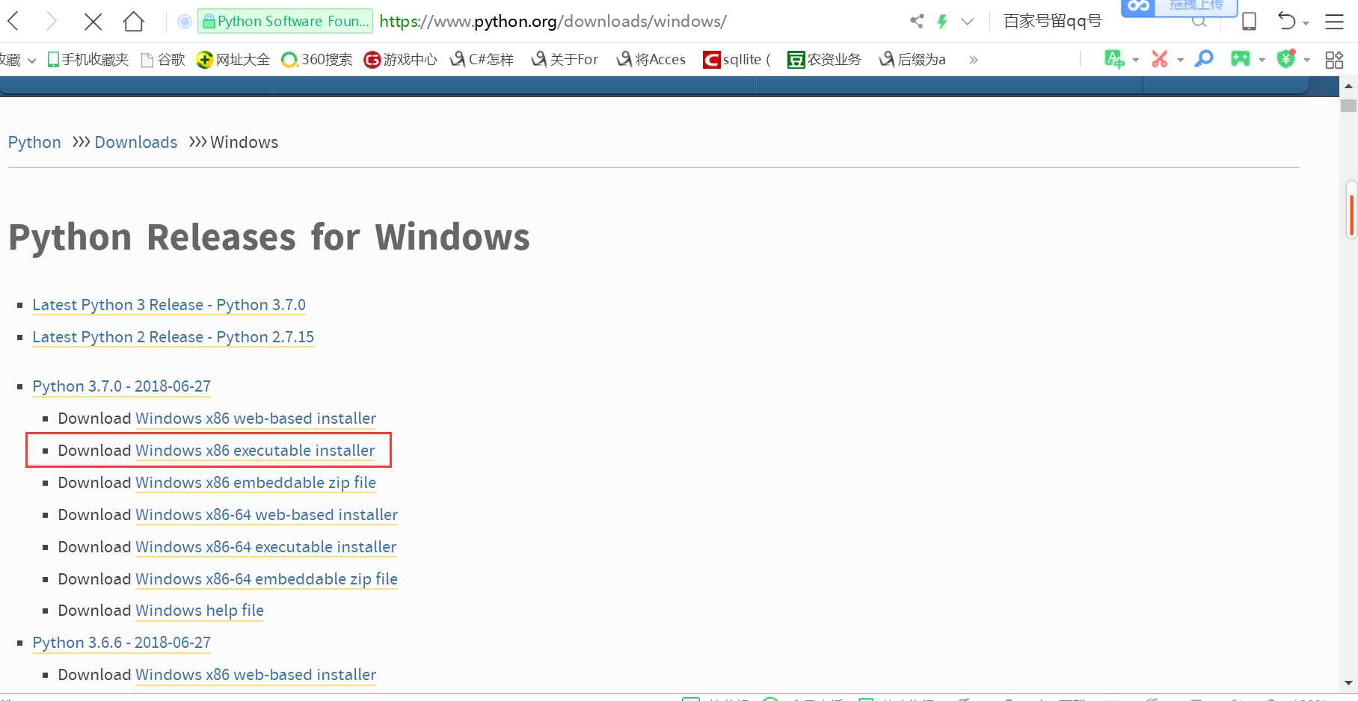The width and height of the screenshot is (1358, 701).
Task: Open the C#怎样 bookmark
Action: [x=482, y=59]
